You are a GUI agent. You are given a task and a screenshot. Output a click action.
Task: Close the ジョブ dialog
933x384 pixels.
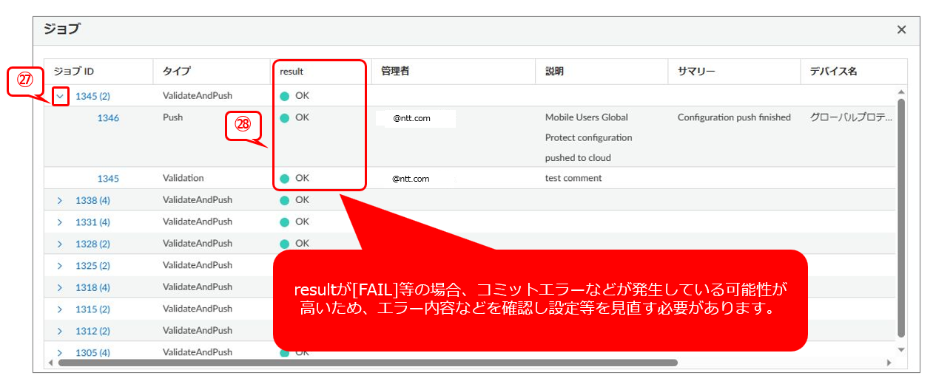[901, 30]
